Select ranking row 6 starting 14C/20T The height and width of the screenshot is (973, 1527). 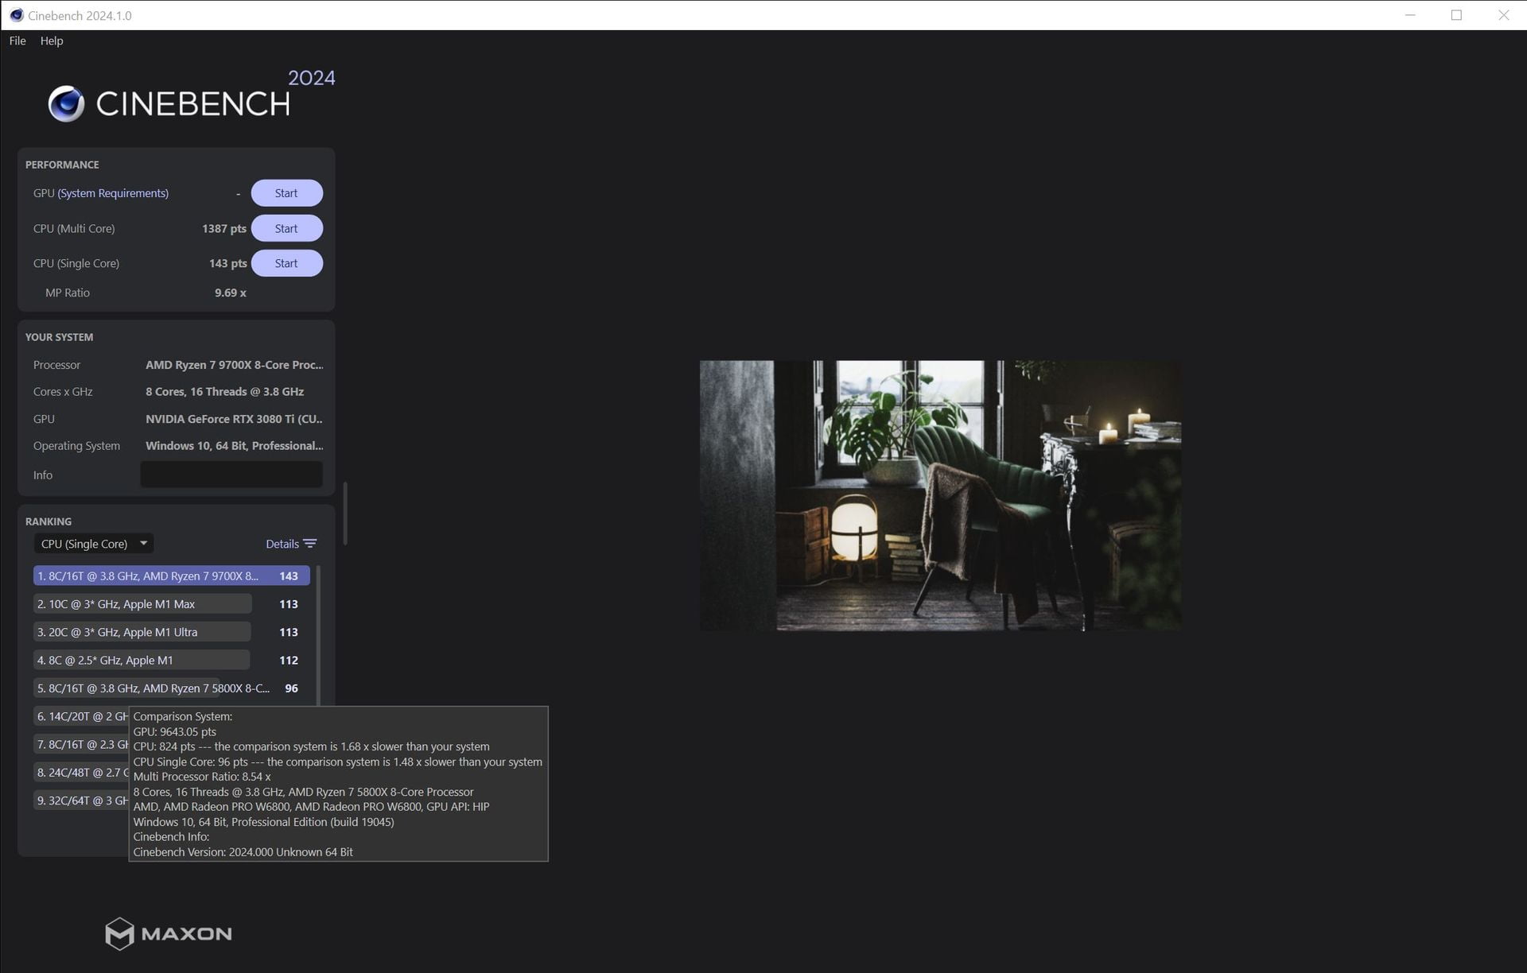(81, 716)
